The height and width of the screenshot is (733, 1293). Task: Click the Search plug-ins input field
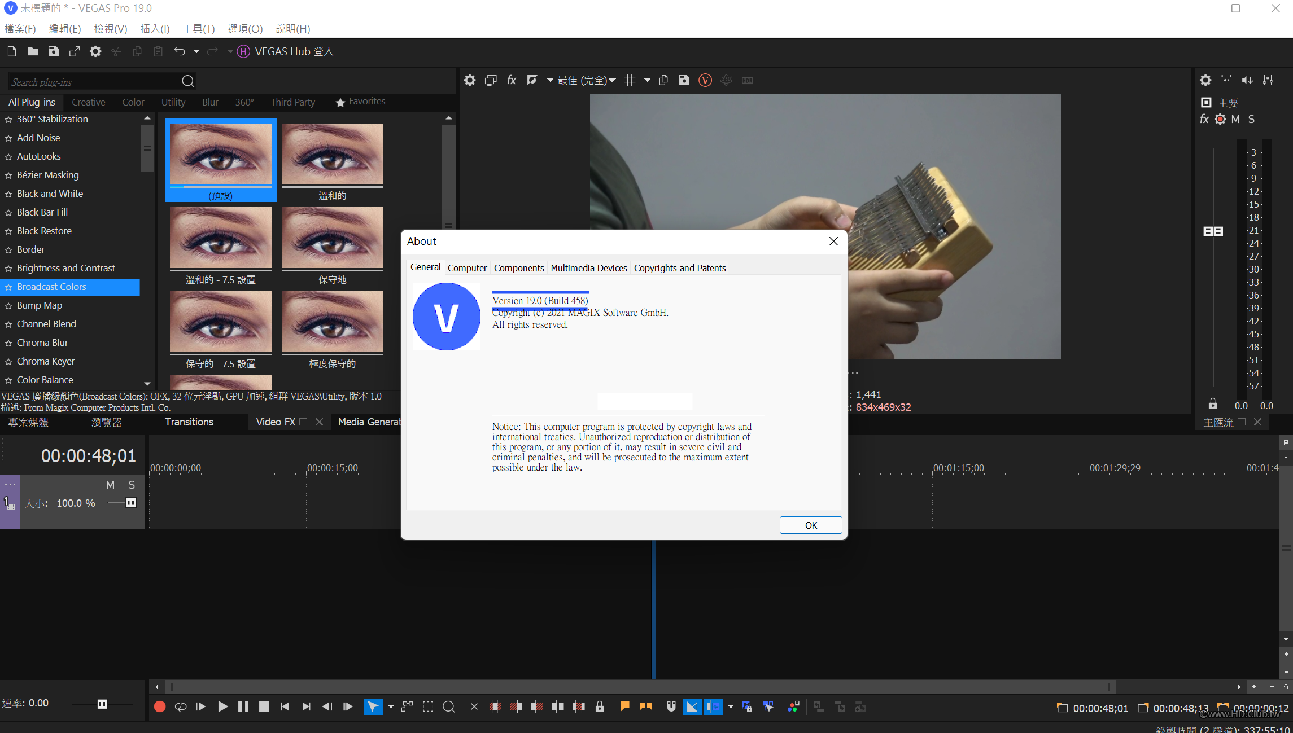coord(94,82)
